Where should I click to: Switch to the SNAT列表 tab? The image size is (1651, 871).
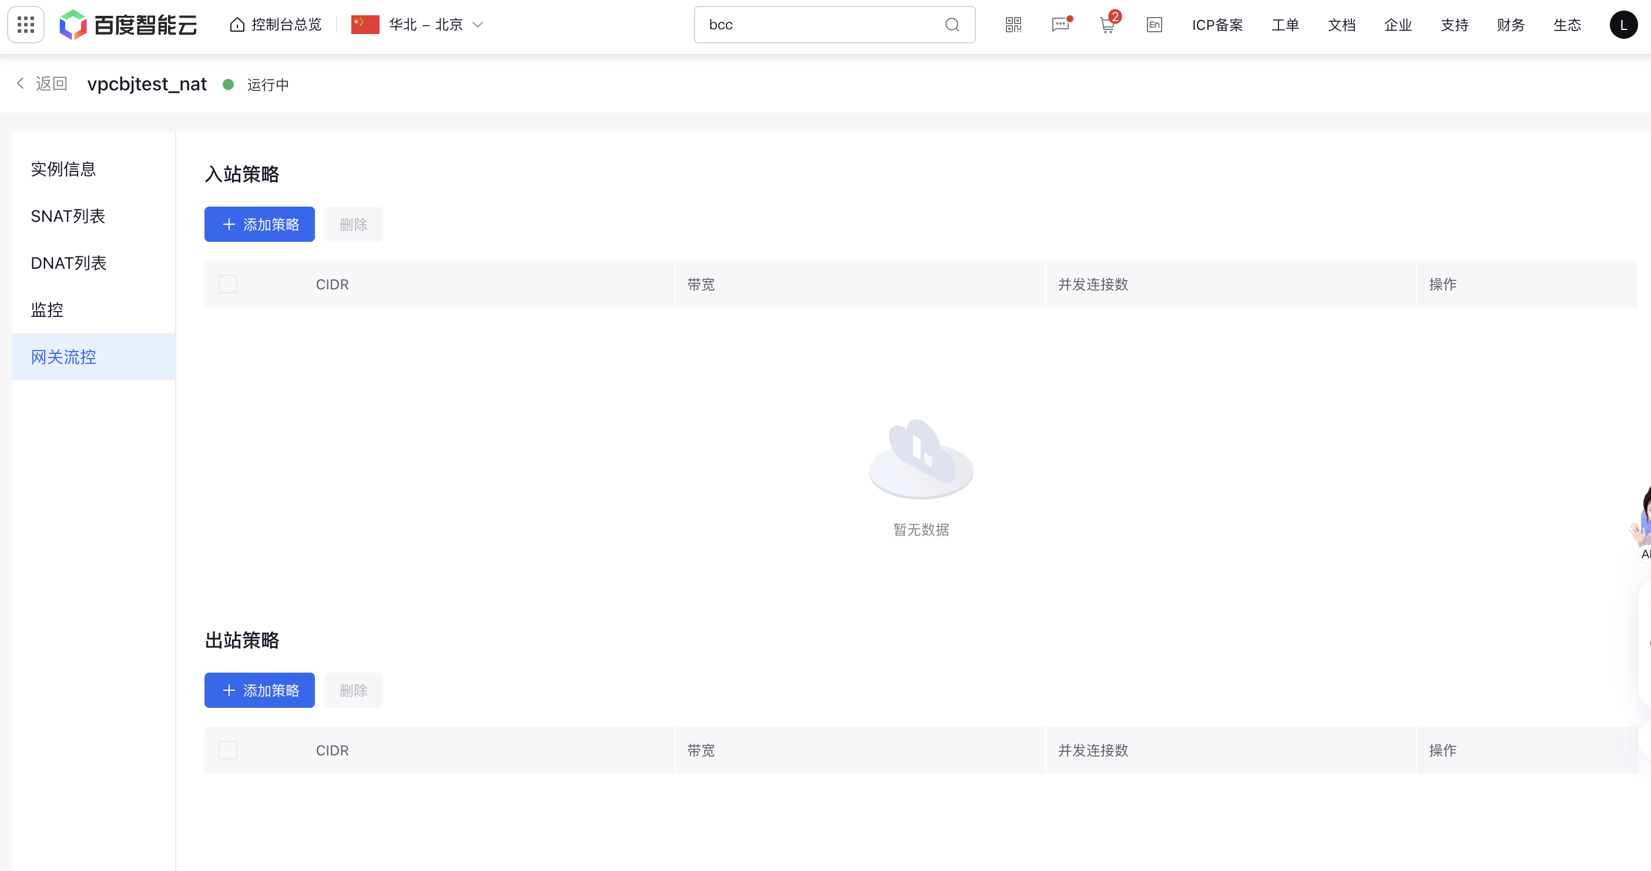pyautogui.click(x=68, y=216)
